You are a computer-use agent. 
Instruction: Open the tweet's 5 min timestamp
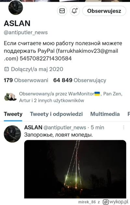97,128
